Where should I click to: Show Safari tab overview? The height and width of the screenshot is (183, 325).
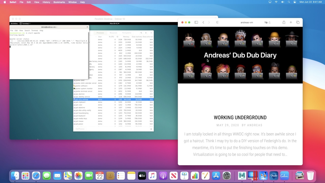pyautogui.click(x=298, y=22)
